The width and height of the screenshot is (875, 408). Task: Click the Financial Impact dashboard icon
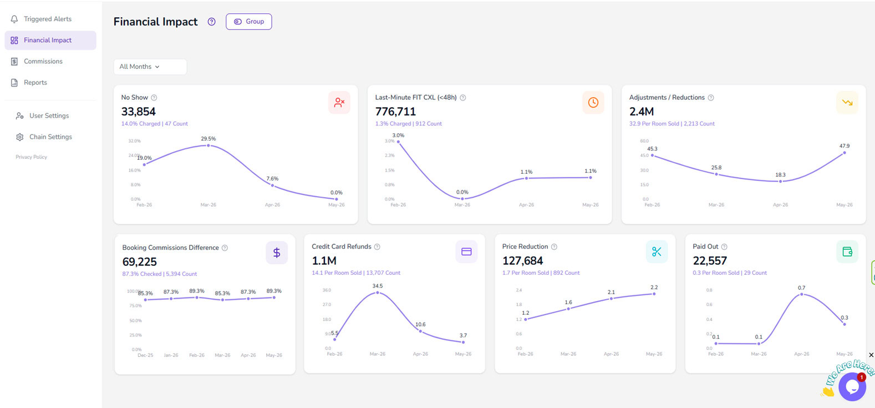click(14, 40)
